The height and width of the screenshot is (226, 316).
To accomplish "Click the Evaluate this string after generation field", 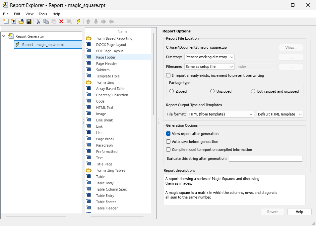I will 265,158.
